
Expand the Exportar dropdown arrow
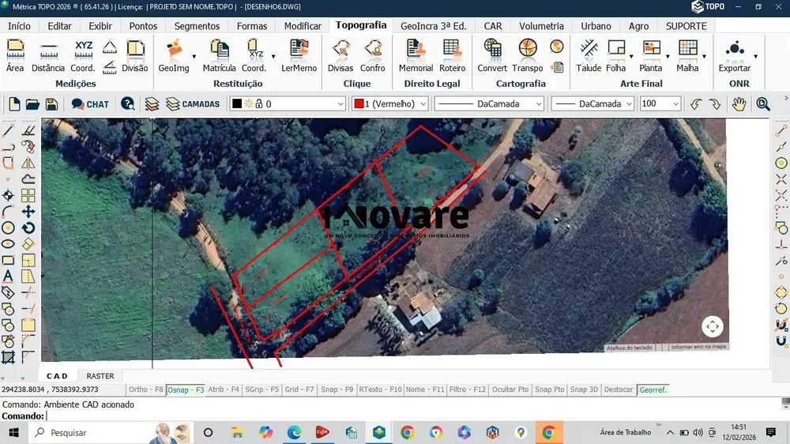756,56
